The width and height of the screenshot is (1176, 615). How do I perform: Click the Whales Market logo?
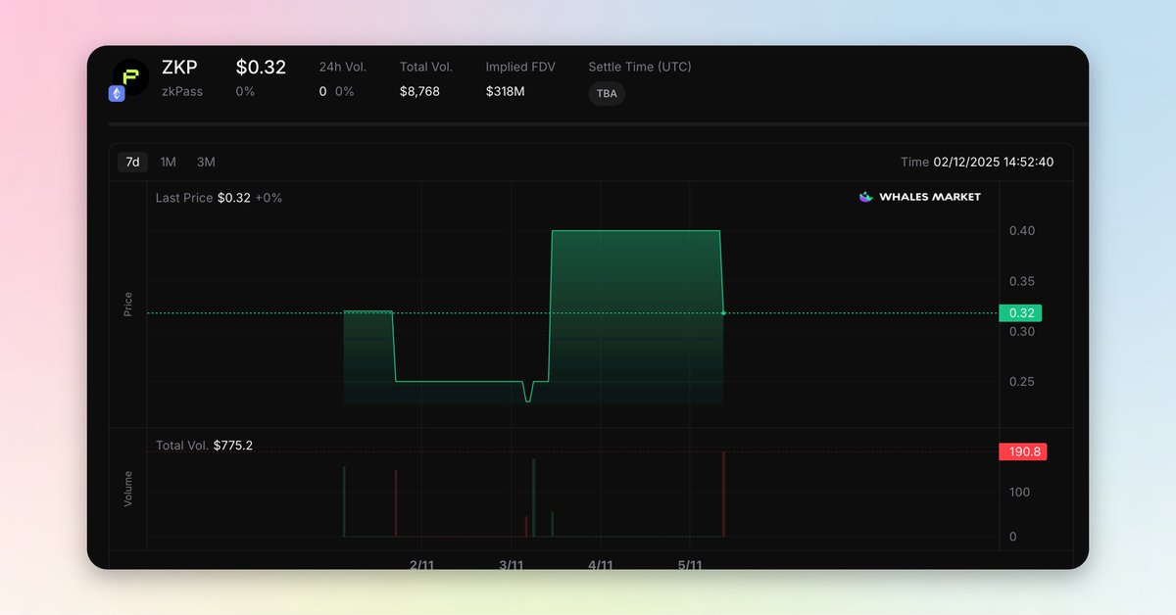(919, 197)
